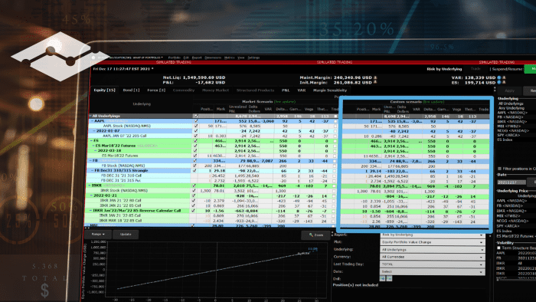Image resolution: width=536 pixels, height=302 pixels.
Task: Click the Date input field showing 20211217
Action: pyautogui.click(x=511, y=182)
